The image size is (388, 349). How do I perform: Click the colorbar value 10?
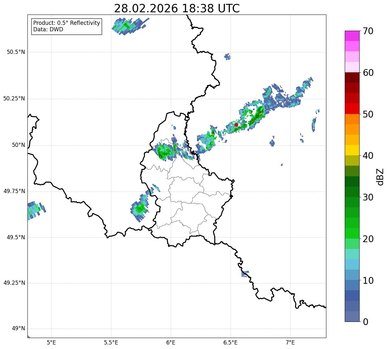pyautogui.click(x=368, y=280)
